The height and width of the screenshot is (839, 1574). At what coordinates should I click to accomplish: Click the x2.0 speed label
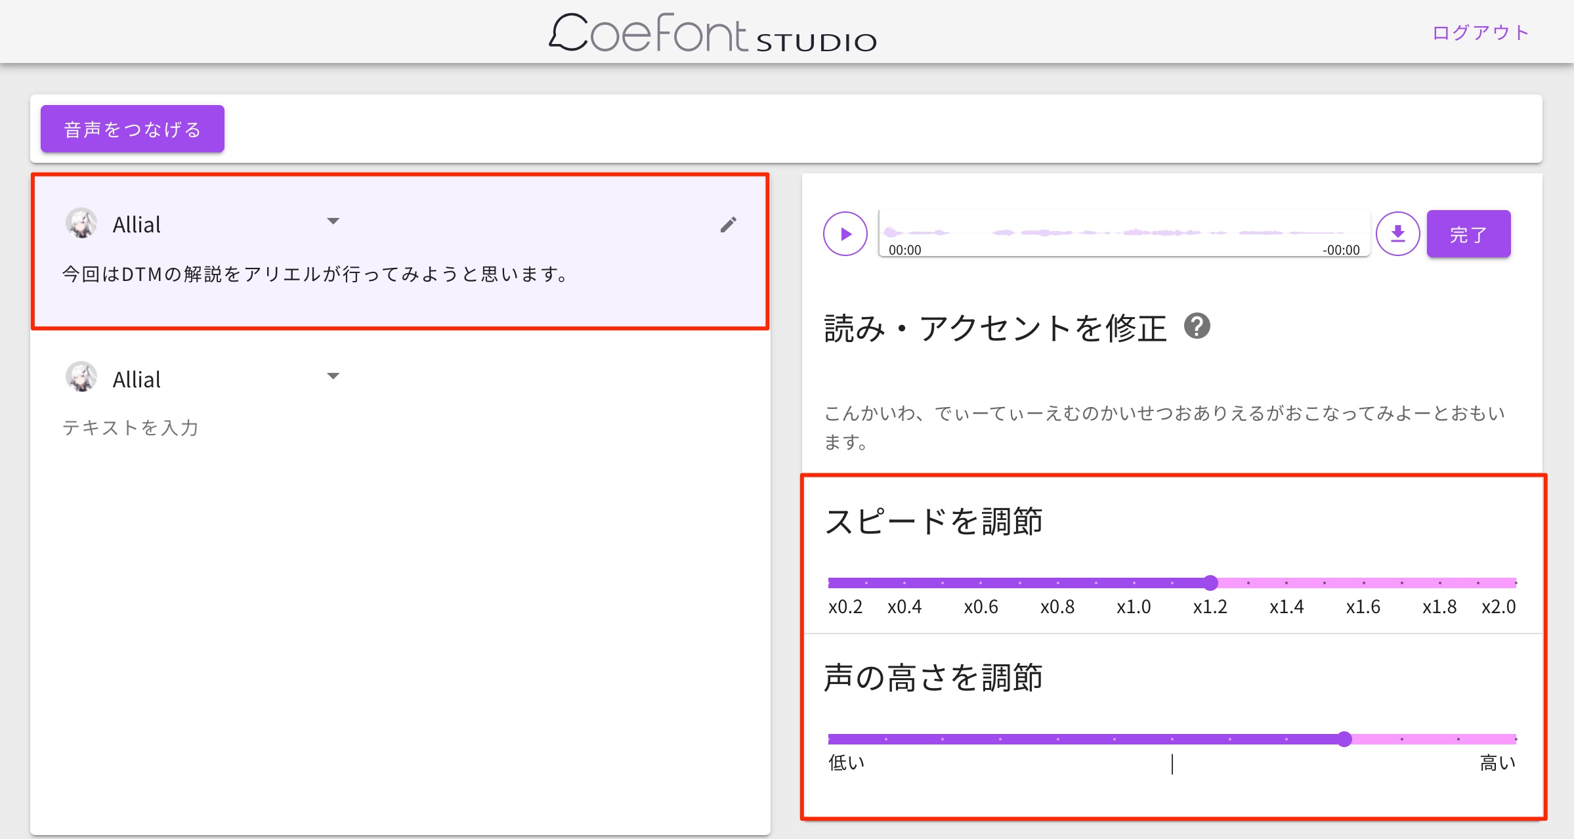pos(1499,607)
